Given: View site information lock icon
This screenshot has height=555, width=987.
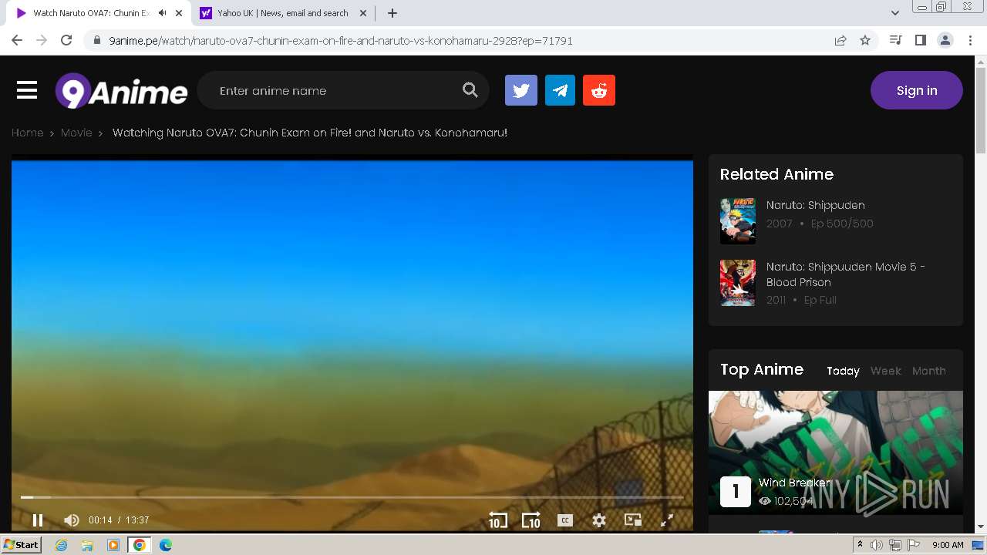Looking at the screenshot, I should click(96, 41).
